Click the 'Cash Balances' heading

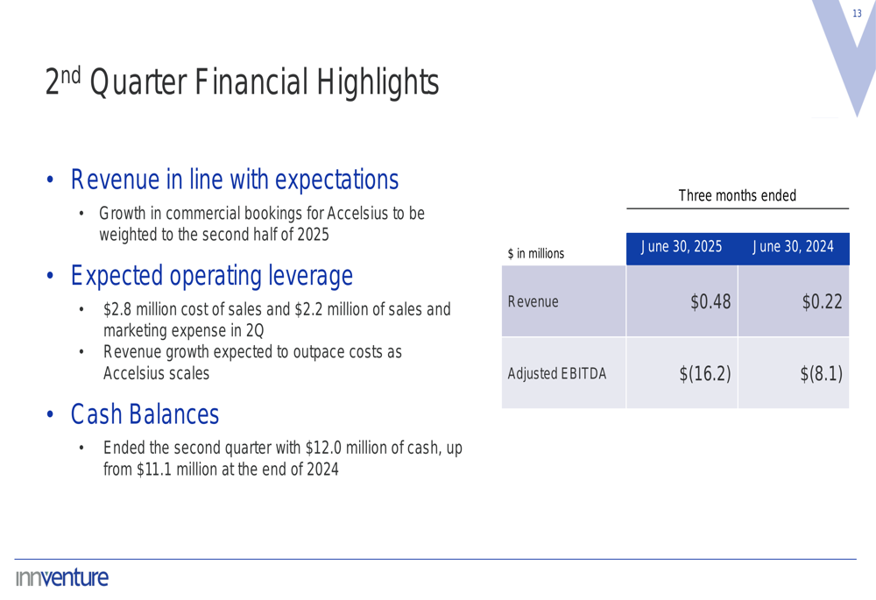coord(145,412)
